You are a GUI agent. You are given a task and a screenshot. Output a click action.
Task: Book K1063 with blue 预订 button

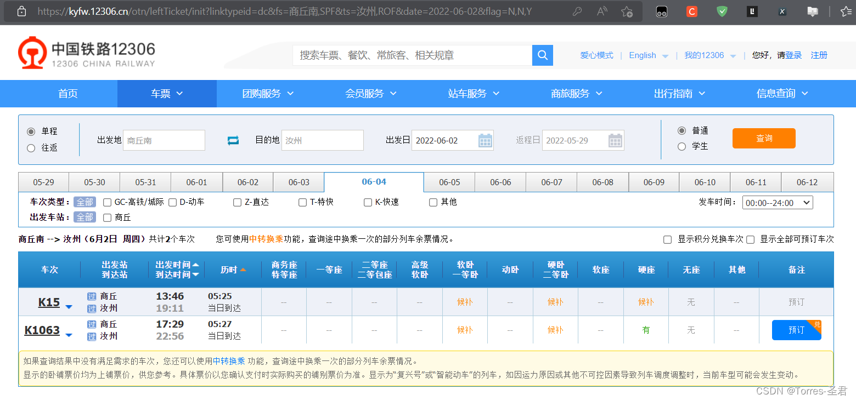[796, 330]
